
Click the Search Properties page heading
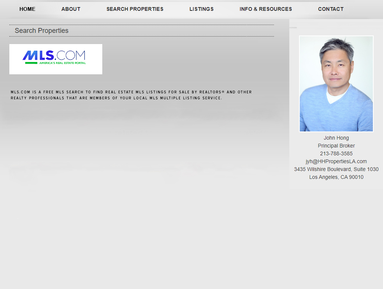coord(41,31)
